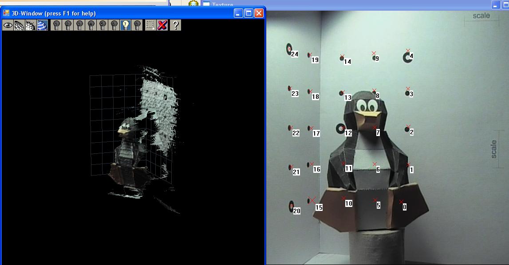509x265 pixels.
Task: Turn off the lit bulb number 7
Action: click(125, 25)
